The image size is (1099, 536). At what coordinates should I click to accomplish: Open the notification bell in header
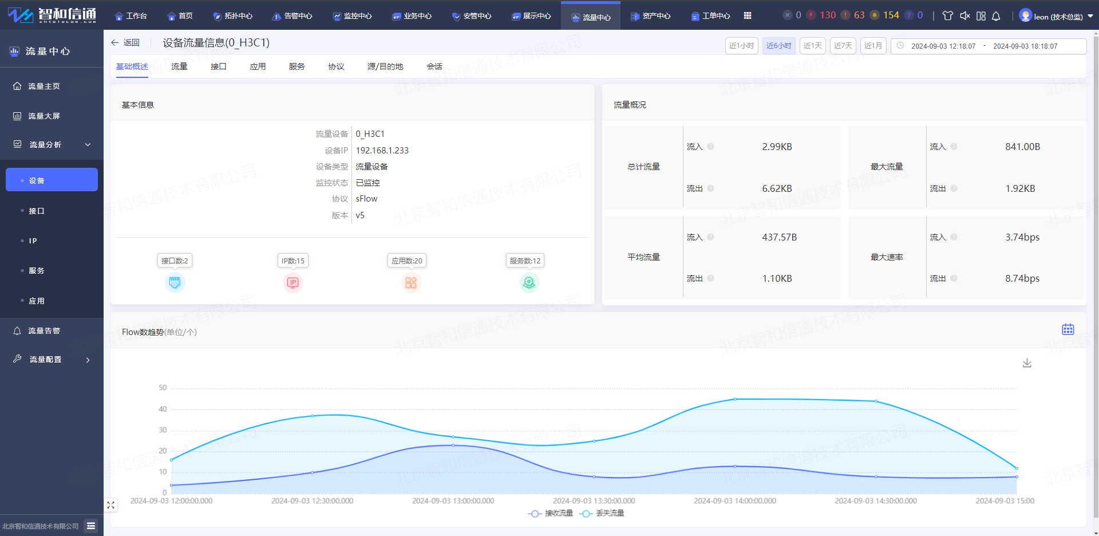point(996,16)
